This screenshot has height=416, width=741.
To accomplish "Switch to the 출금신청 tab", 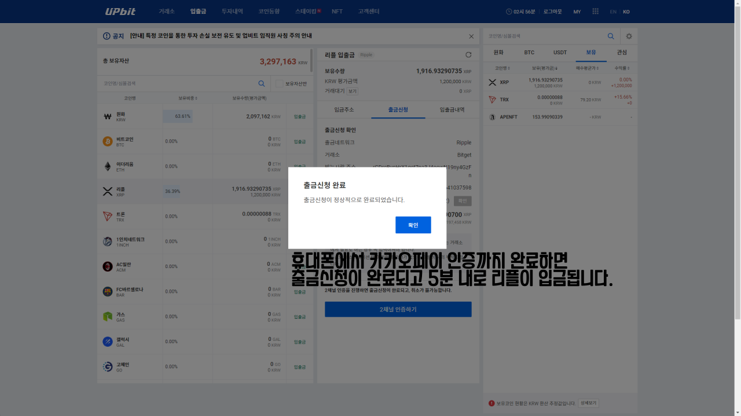I will [398, 110].
